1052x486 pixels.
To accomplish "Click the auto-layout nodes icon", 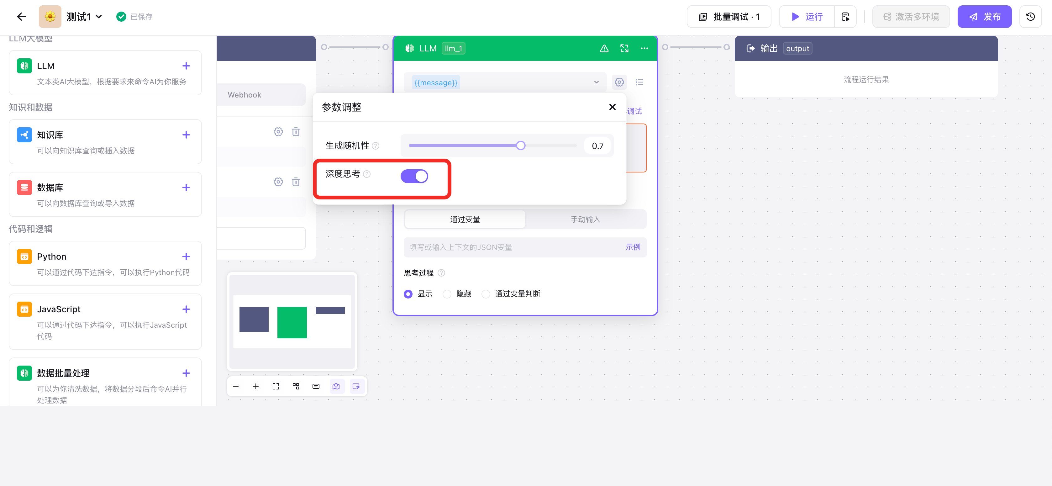I will (x=296, y=386).
